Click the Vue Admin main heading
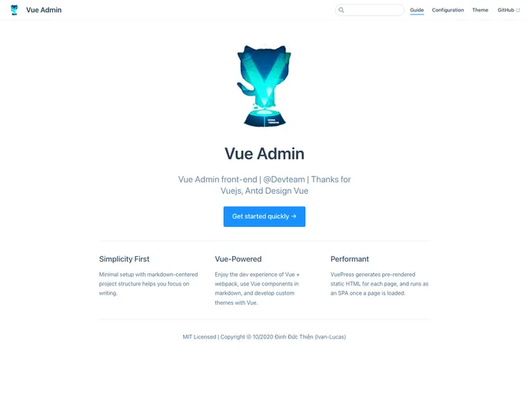529x394 pixels. point(264,154)
